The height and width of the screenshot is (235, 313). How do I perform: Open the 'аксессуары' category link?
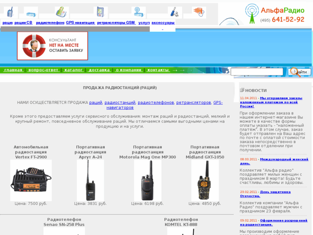coord(163,22)
